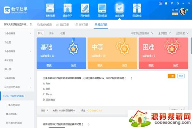This screenshot has width=192, height=128.
Task: Open the 本章节全部知识点 dropdown
Action: tap(142, 33)
